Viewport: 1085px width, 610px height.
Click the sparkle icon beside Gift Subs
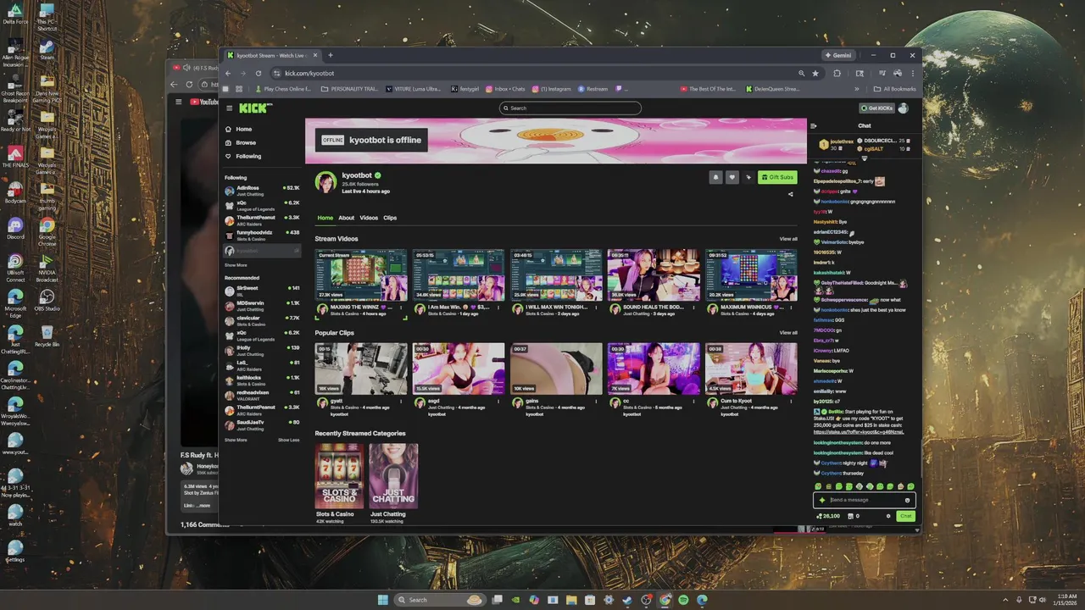[x=748, y=177]
